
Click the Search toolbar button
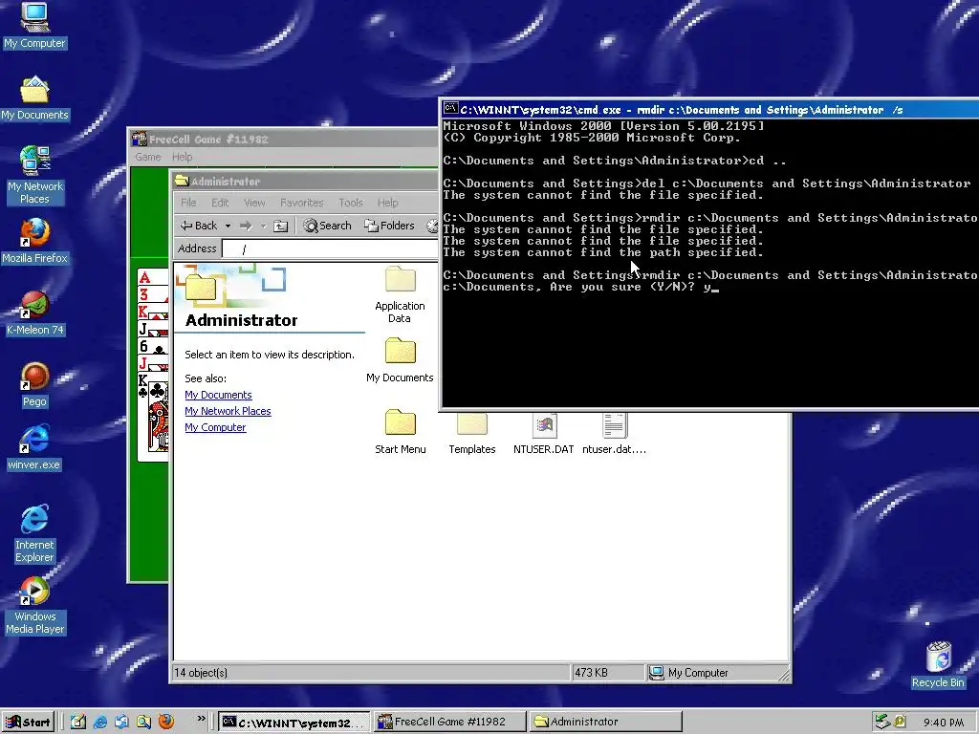click(x=327, y=226)
